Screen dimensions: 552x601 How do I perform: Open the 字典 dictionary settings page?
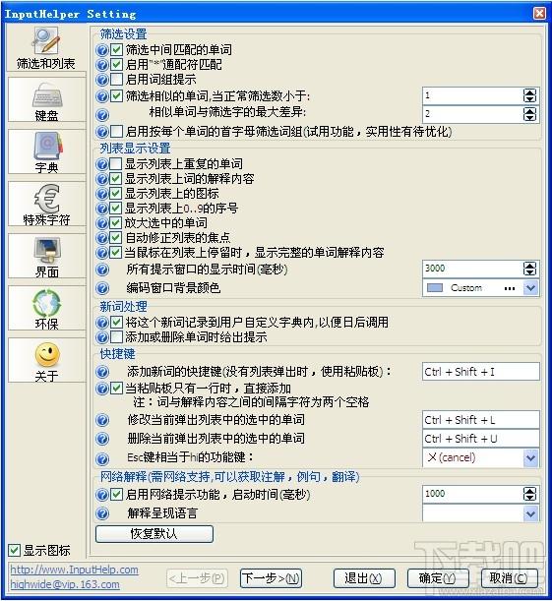[47, 152]
